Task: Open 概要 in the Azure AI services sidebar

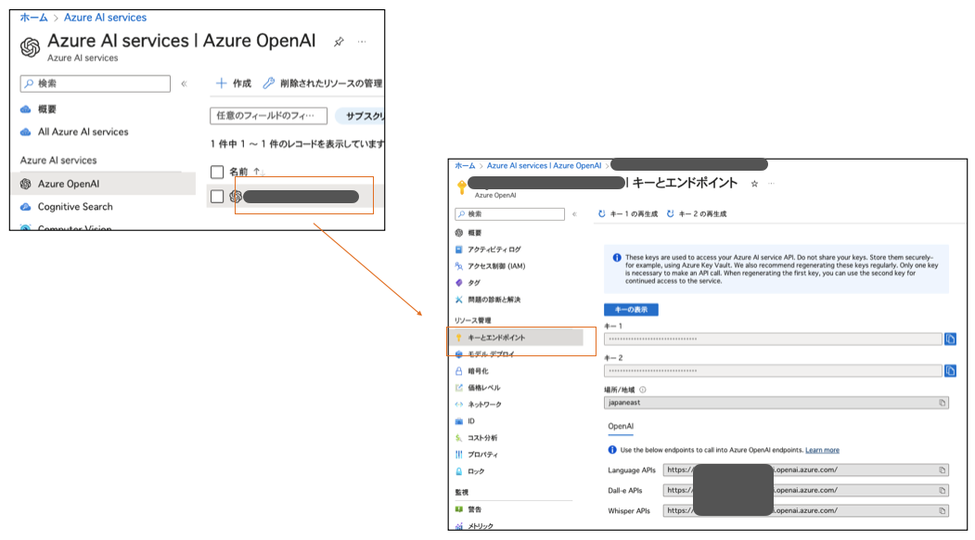Action: click(x=39, y=109)
